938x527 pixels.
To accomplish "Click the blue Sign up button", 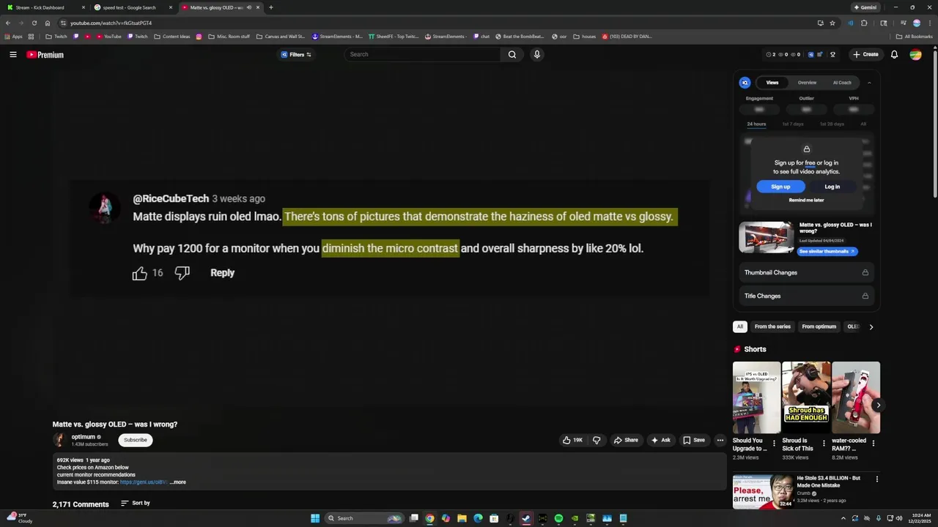I will 780,187.
